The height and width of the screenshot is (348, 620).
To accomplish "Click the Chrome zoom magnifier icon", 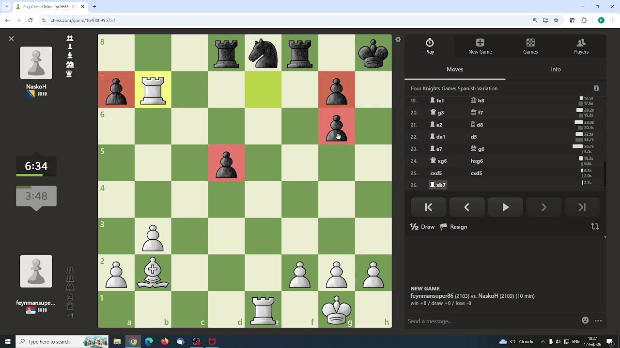I will click(535, 20).
